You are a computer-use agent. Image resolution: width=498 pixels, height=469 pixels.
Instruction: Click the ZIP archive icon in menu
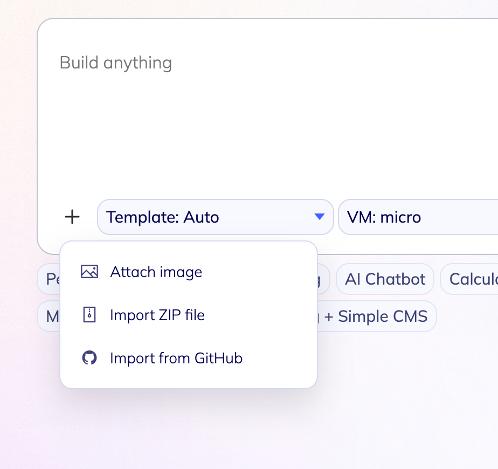click(x=89, y=315)
